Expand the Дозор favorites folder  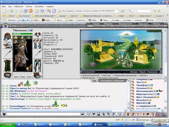[x=62, y=16]
